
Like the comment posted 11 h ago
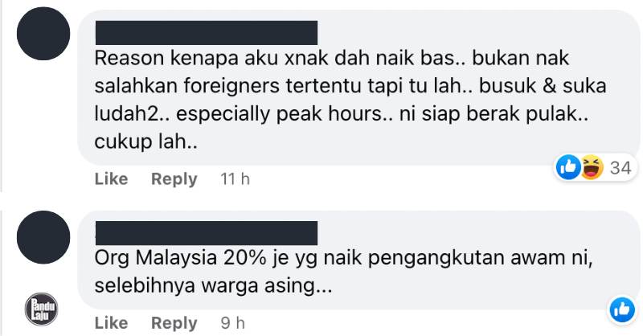click(x=111, y=179)
